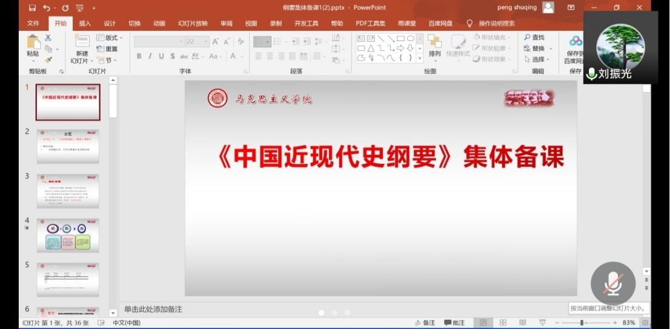Click the zoom slider in status bar

point(582,323)
